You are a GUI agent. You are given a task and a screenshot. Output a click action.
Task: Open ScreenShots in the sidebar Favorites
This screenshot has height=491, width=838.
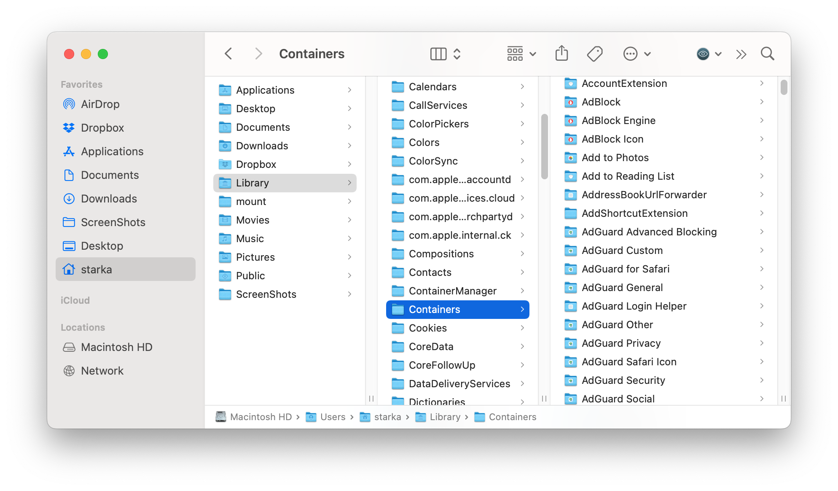pos(125,222)
